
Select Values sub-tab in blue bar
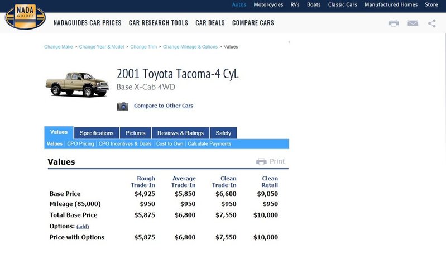(54, 144)
